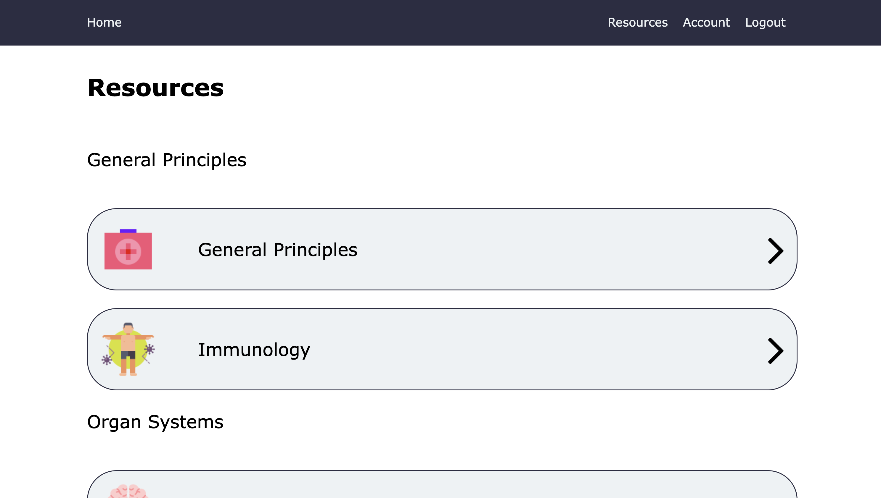881x498 pixels.
Task: Open the Account page
Action: pos(706,22)
